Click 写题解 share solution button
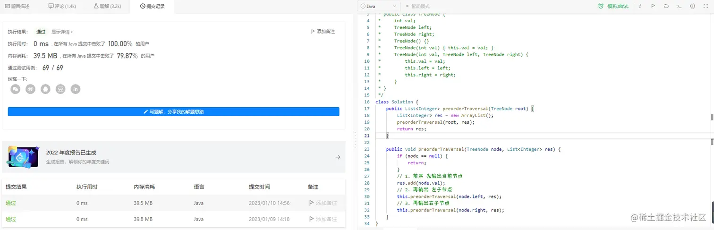 click(x=173, y=112)
